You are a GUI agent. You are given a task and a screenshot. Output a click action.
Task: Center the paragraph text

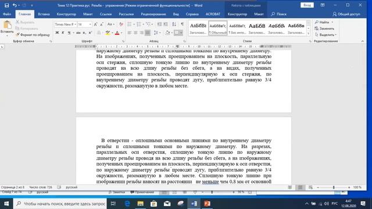click(x=135, y=33)
